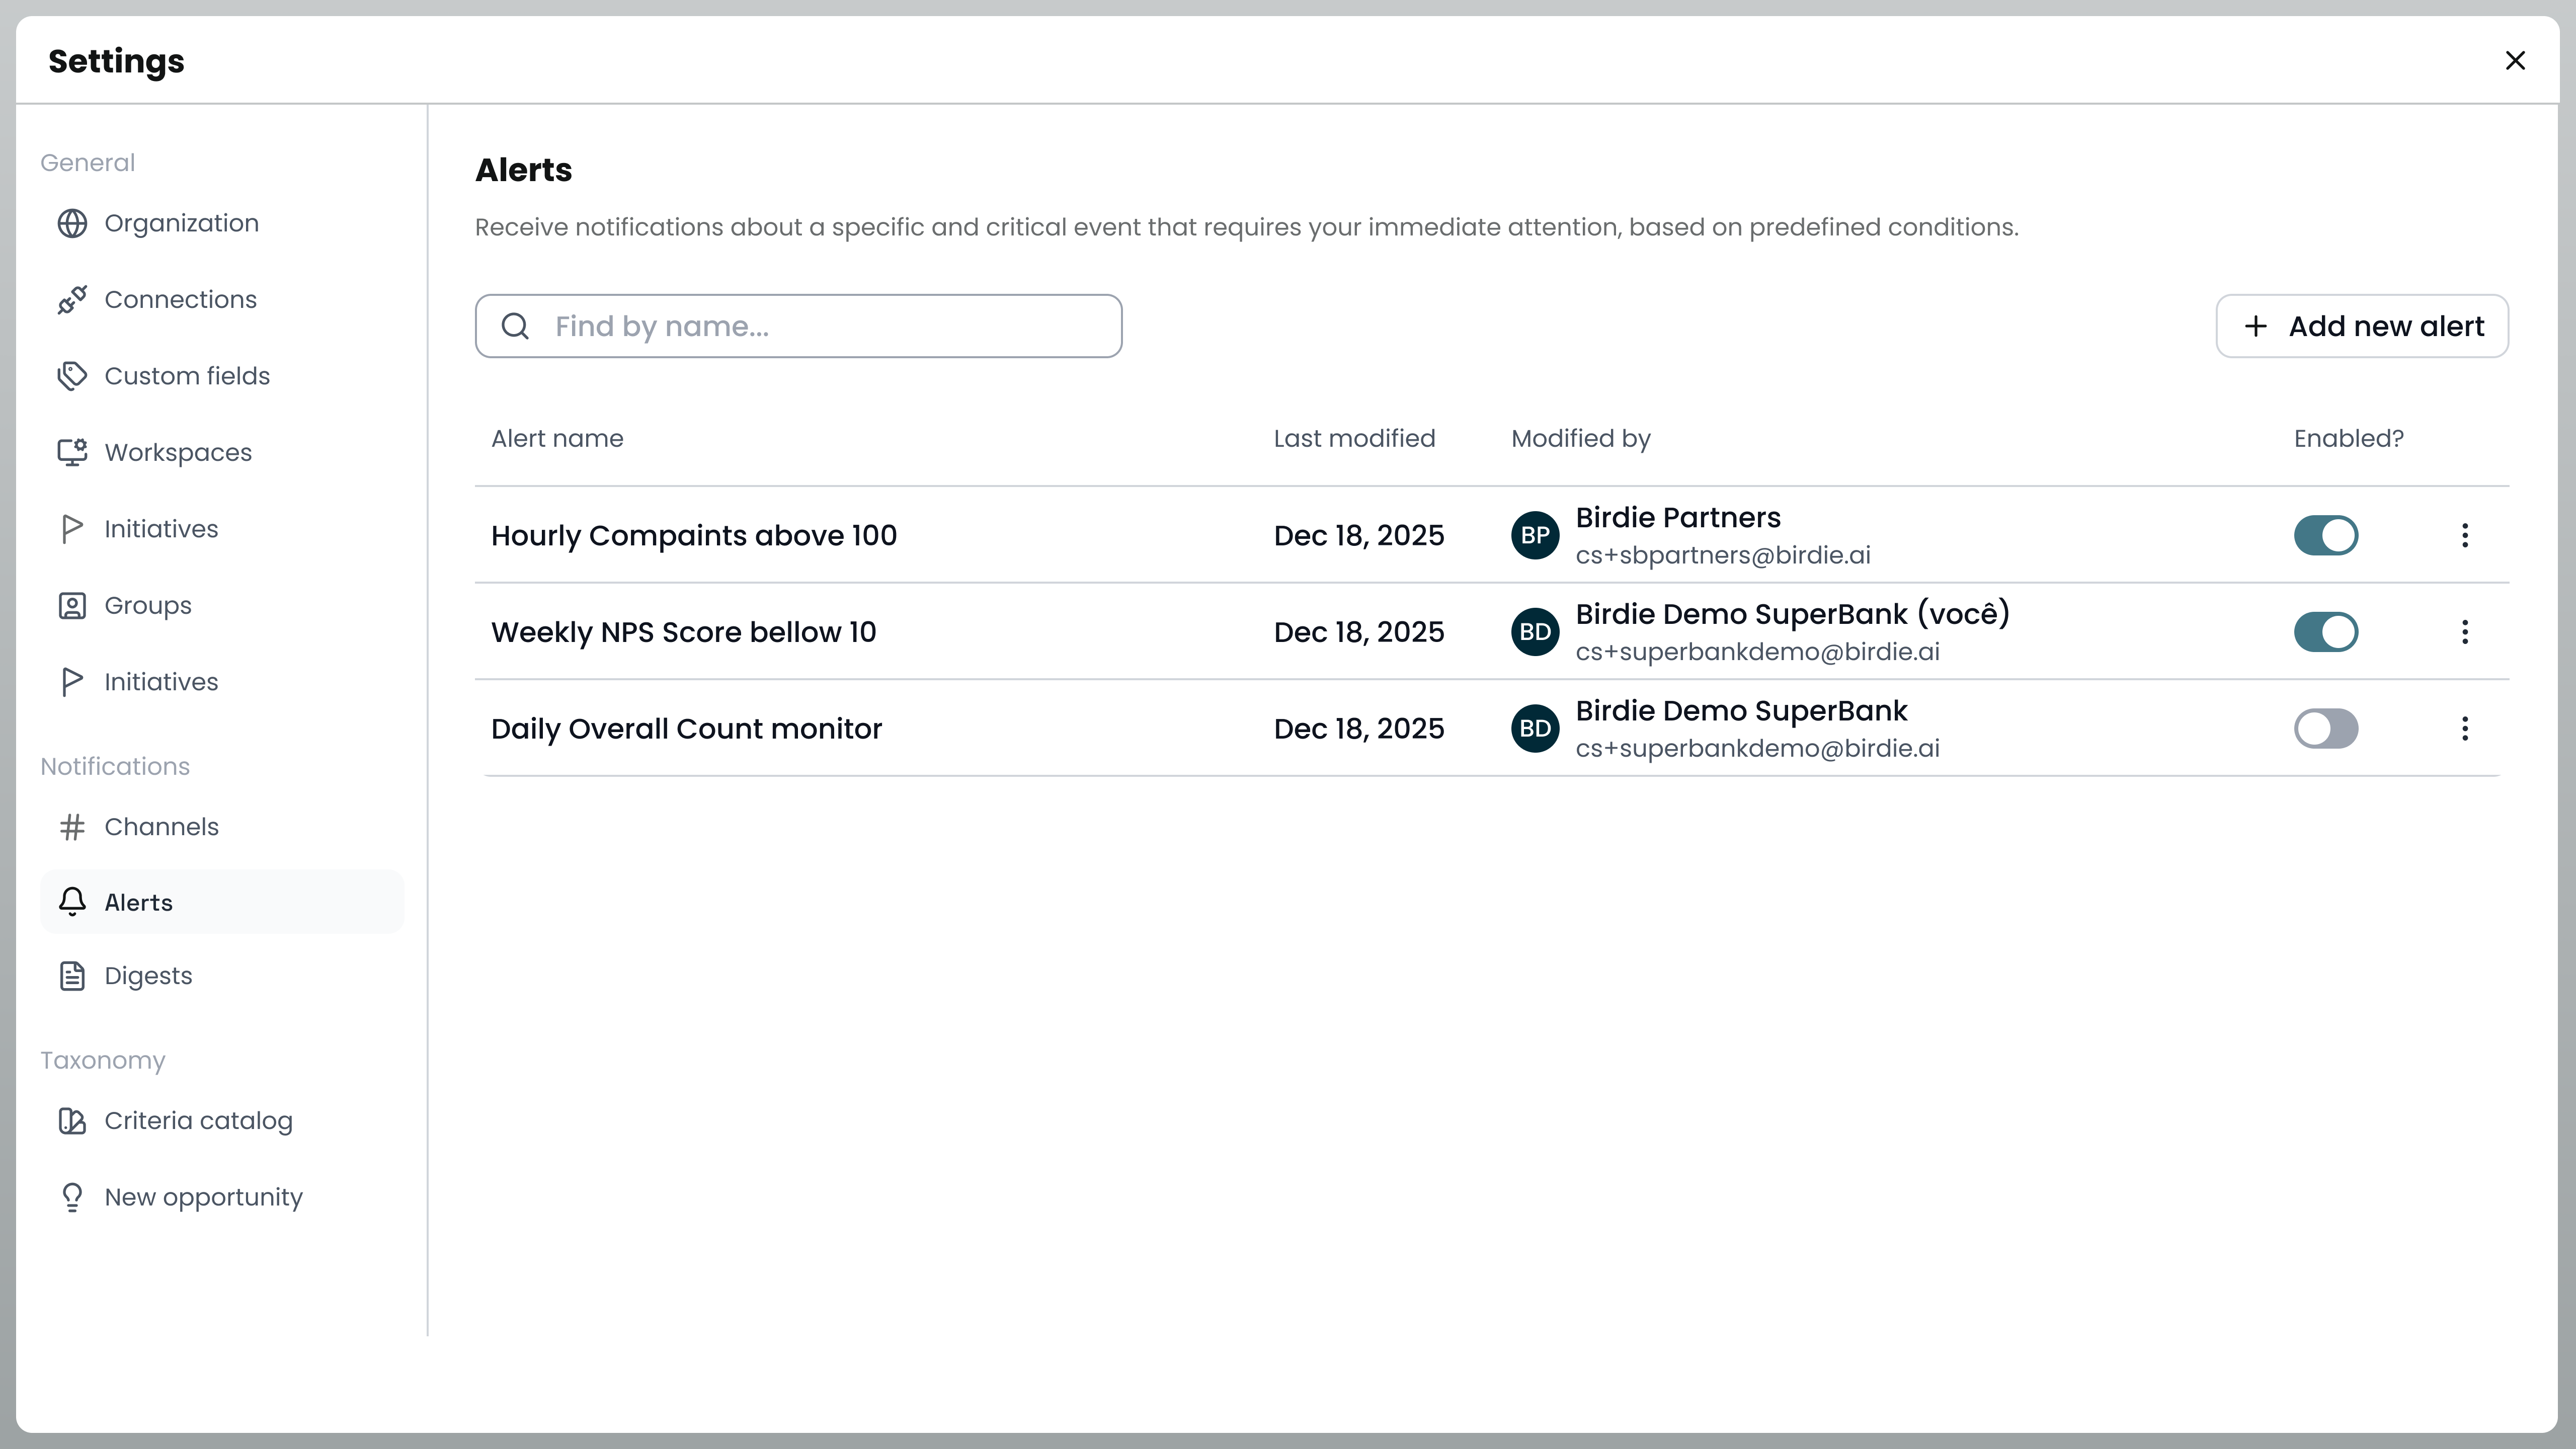Screen dimensions: 2576x1449
Task: Close the Settings dialog
Action: click(2515, 61)
